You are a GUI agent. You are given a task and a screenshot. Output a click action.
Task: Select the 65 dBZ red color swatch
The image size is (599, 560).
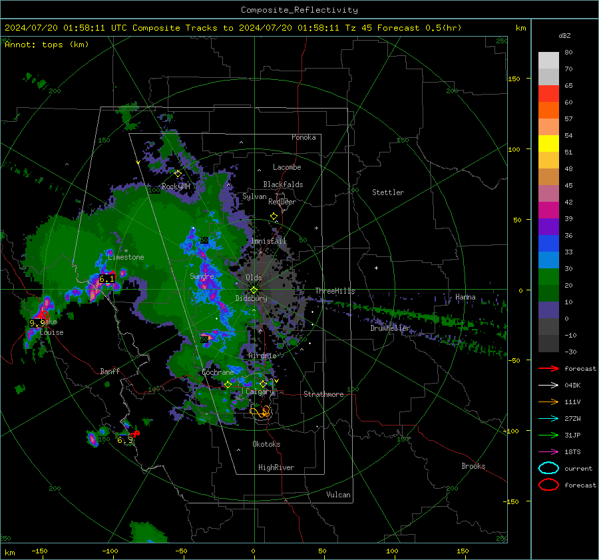point(548,94)
